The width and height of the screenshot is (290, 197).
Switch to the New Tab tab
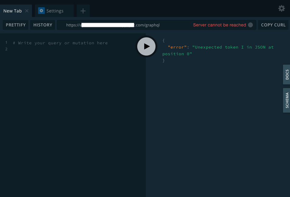[12, 11]
